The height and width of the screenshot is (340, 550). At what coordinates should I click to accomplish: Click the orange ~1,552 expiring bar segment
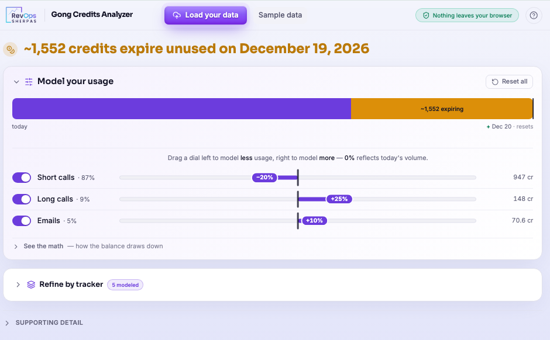tap(442, 109)
